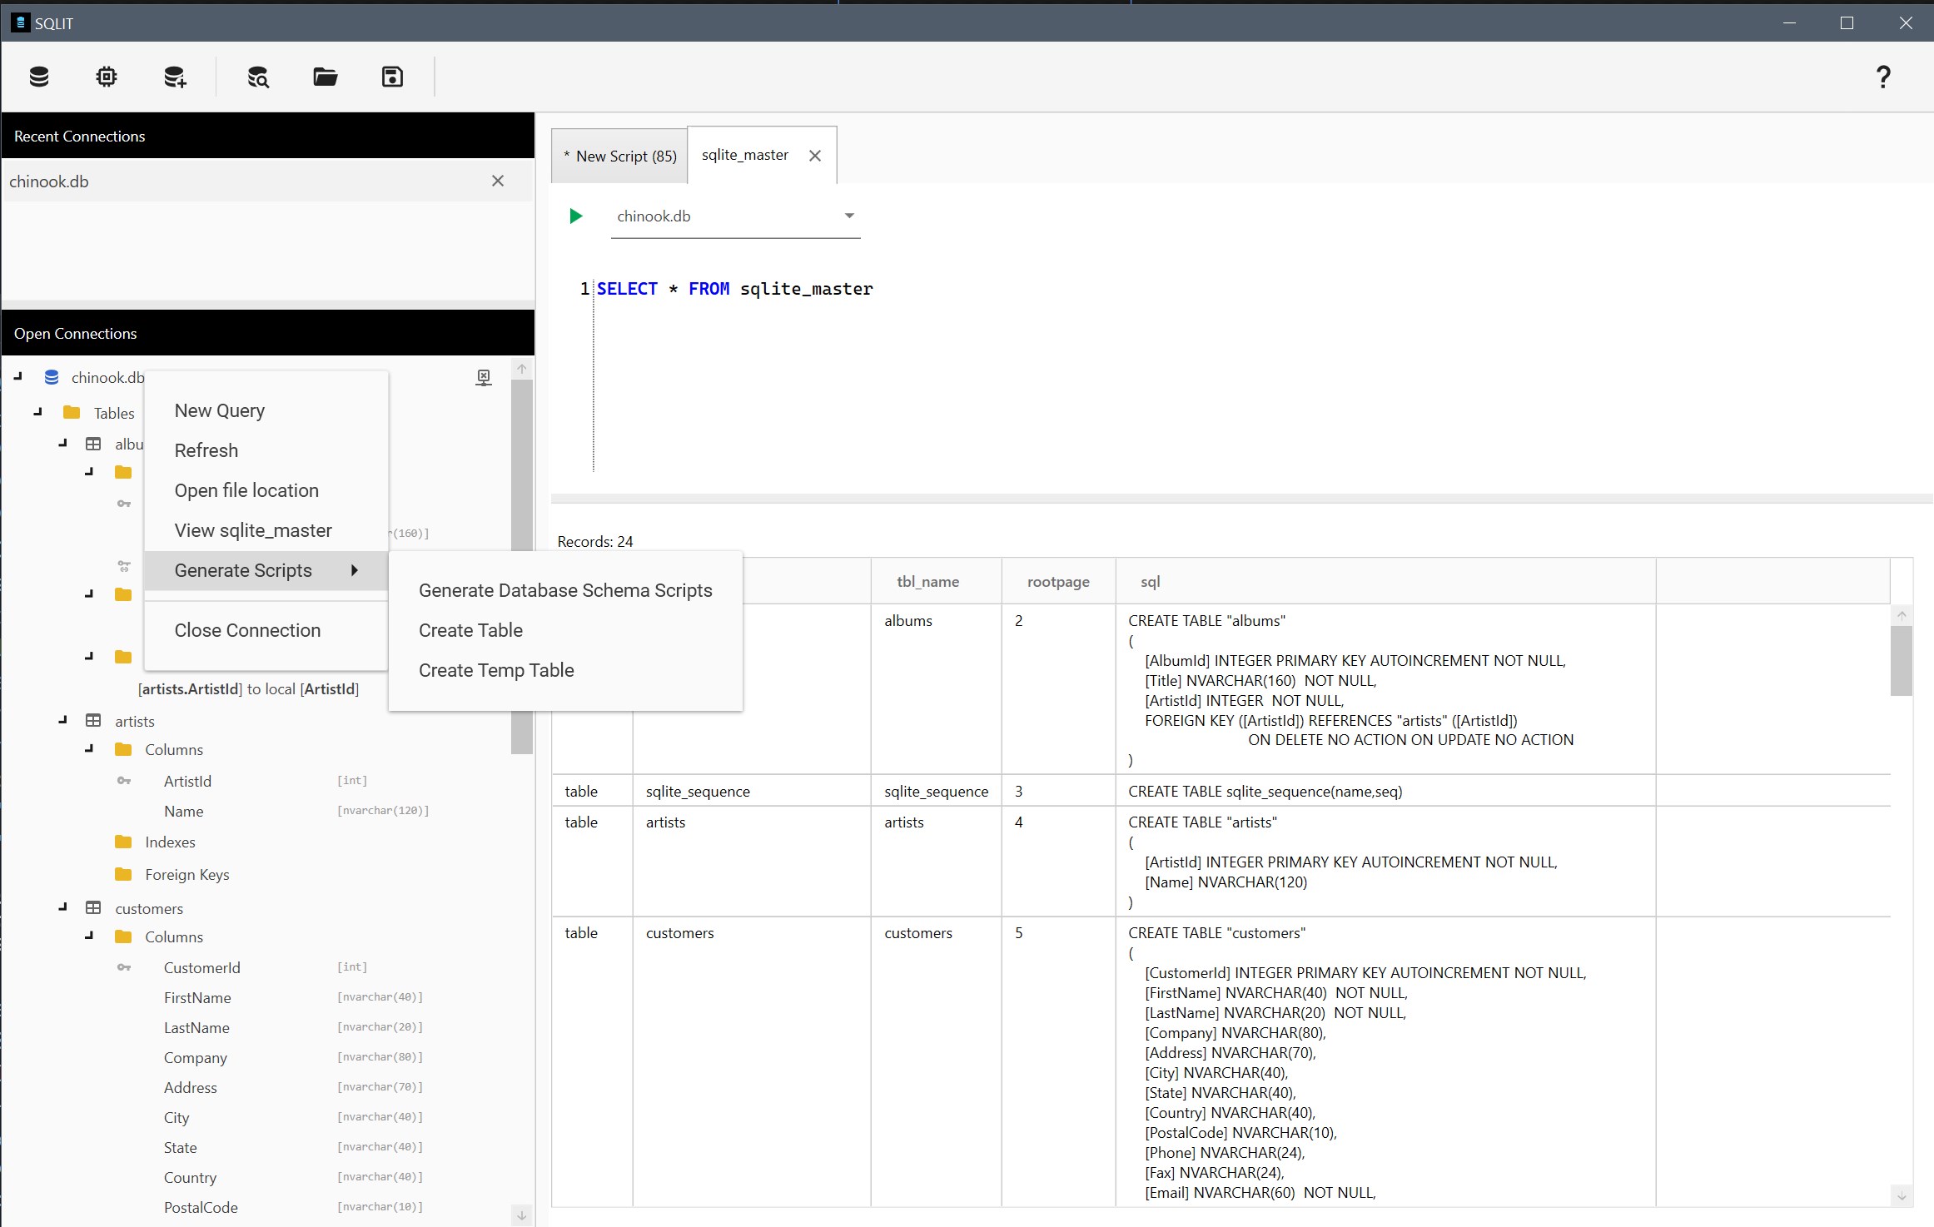Image resolution: width=1934 pixels, height=1227 pixels.
Task: Open help with the question mark icon
Action: click(x=1882, y=77)
